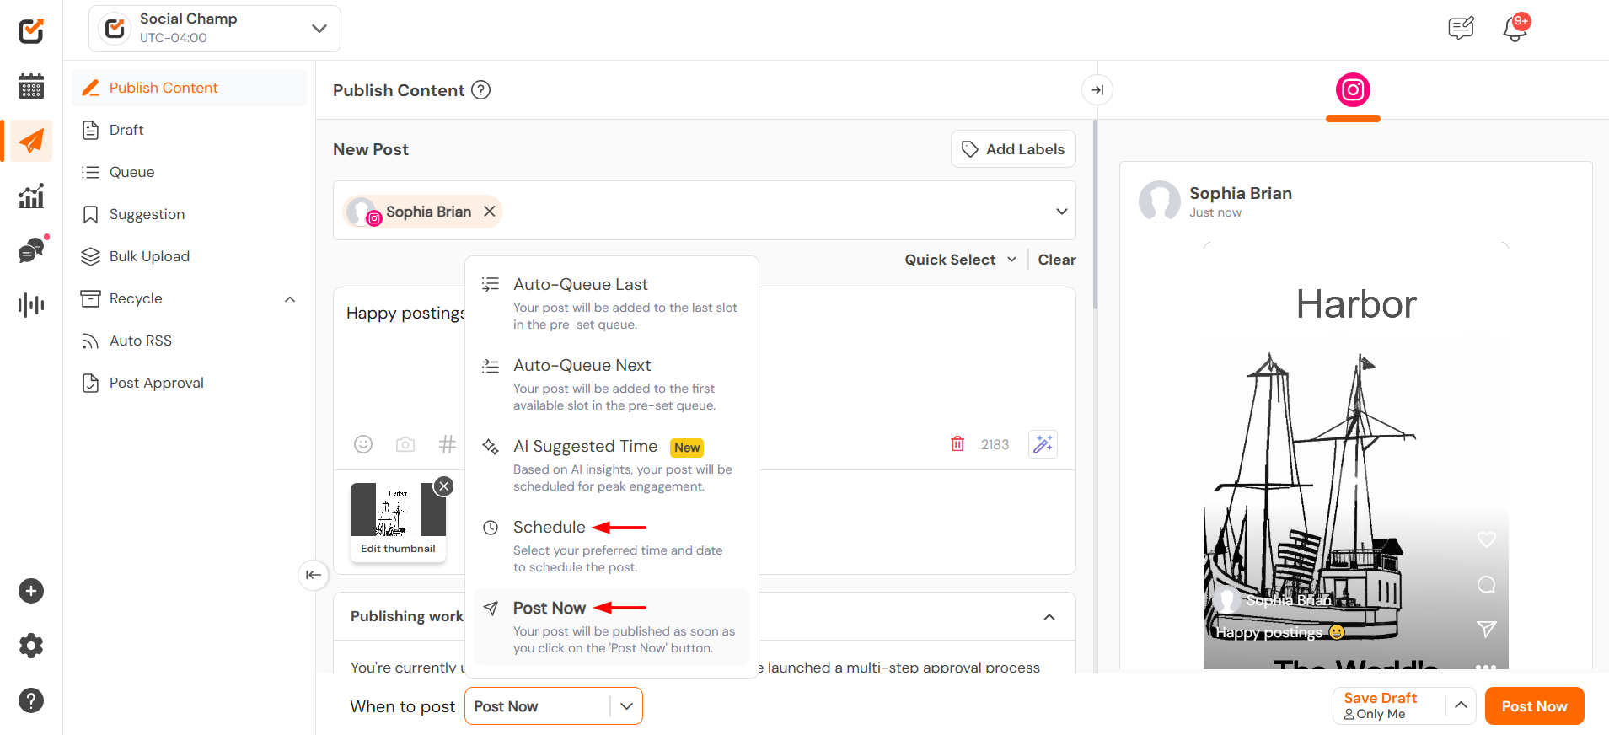
Task: Open the Quick Select dropdown
Action: [960, 260]
